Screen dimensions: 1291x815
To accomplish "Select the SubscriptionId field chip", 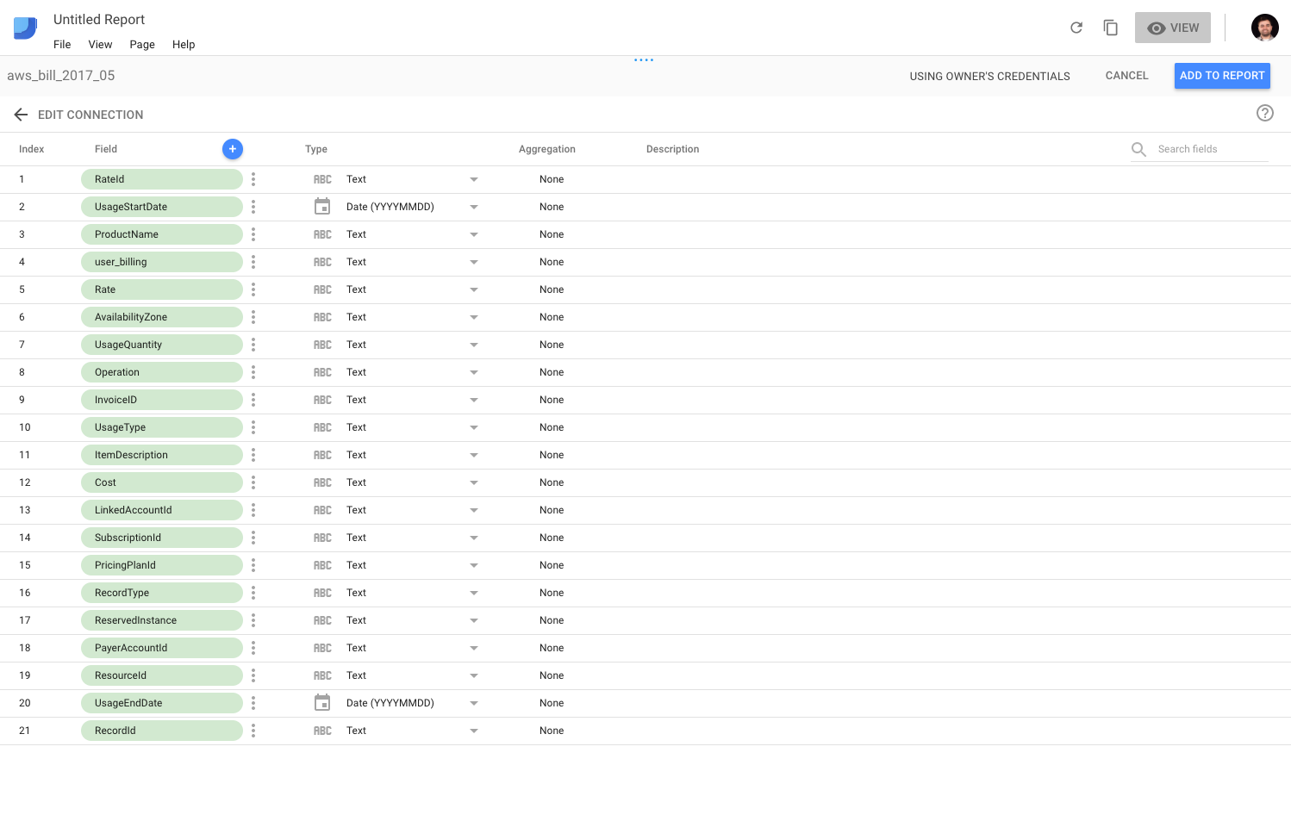I will click(x=162, y=538).
